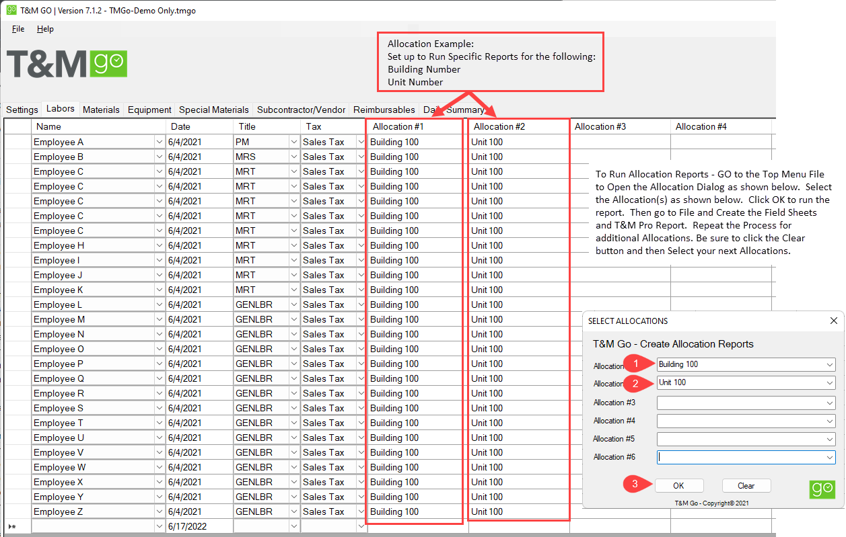Click date cell for Employee U
Screen dimensions: 846x537
pos(199,438)
